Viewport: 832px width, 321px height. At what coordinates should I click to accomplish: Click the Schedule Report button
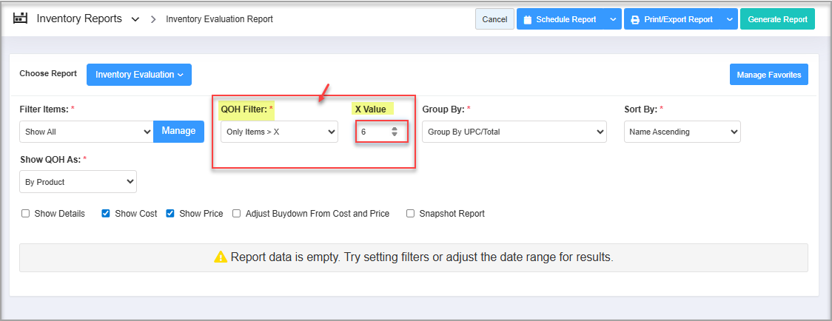point(560,19)
